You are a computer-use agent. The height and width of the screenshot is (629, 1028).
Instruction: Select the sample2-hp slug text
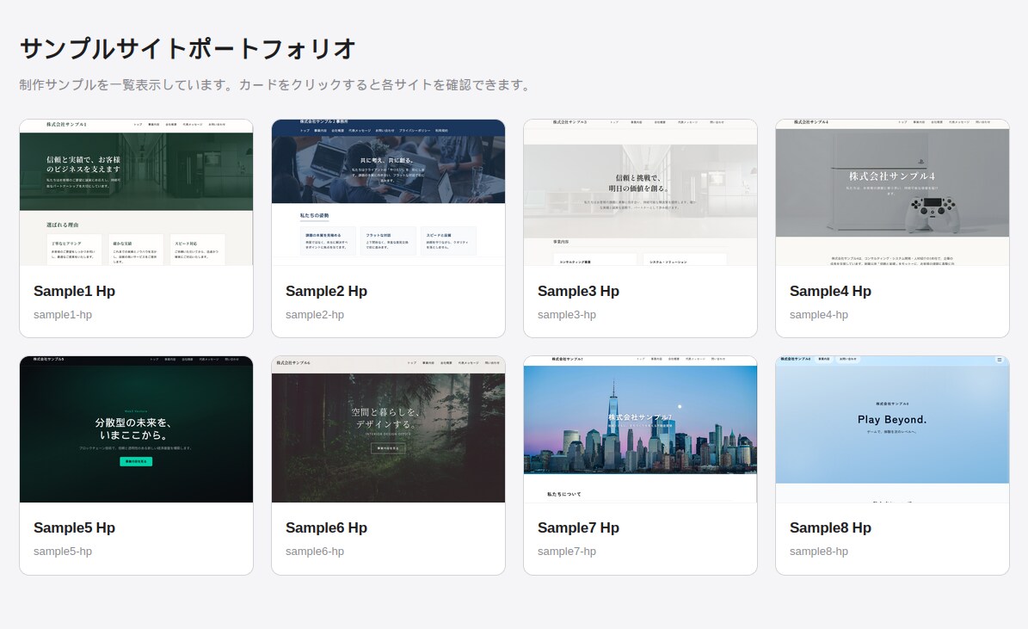(x=315, y=315)
